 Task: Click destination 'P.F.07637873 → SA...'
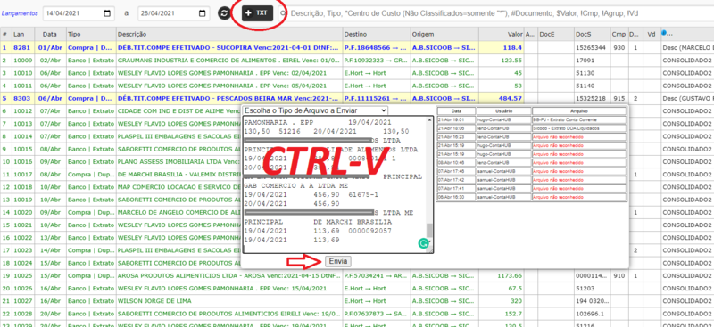pyautogui.click(x=376, y=314)
